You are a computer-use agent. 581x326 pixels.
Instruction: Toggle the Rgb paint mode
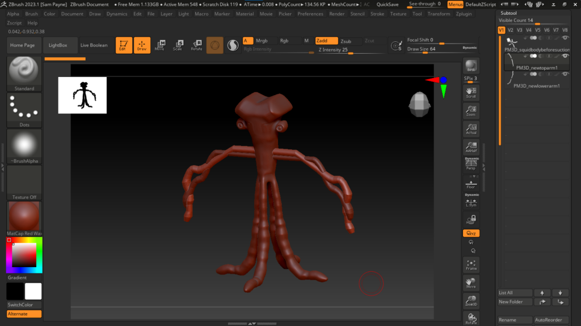284,41
